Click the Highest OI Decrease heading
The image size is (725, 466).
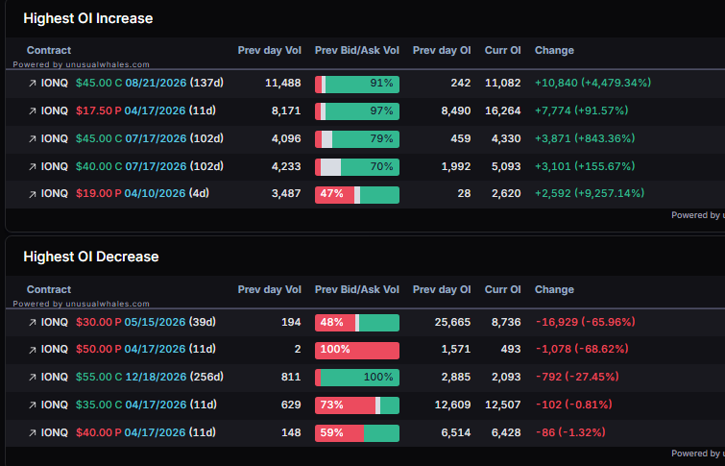91,257
